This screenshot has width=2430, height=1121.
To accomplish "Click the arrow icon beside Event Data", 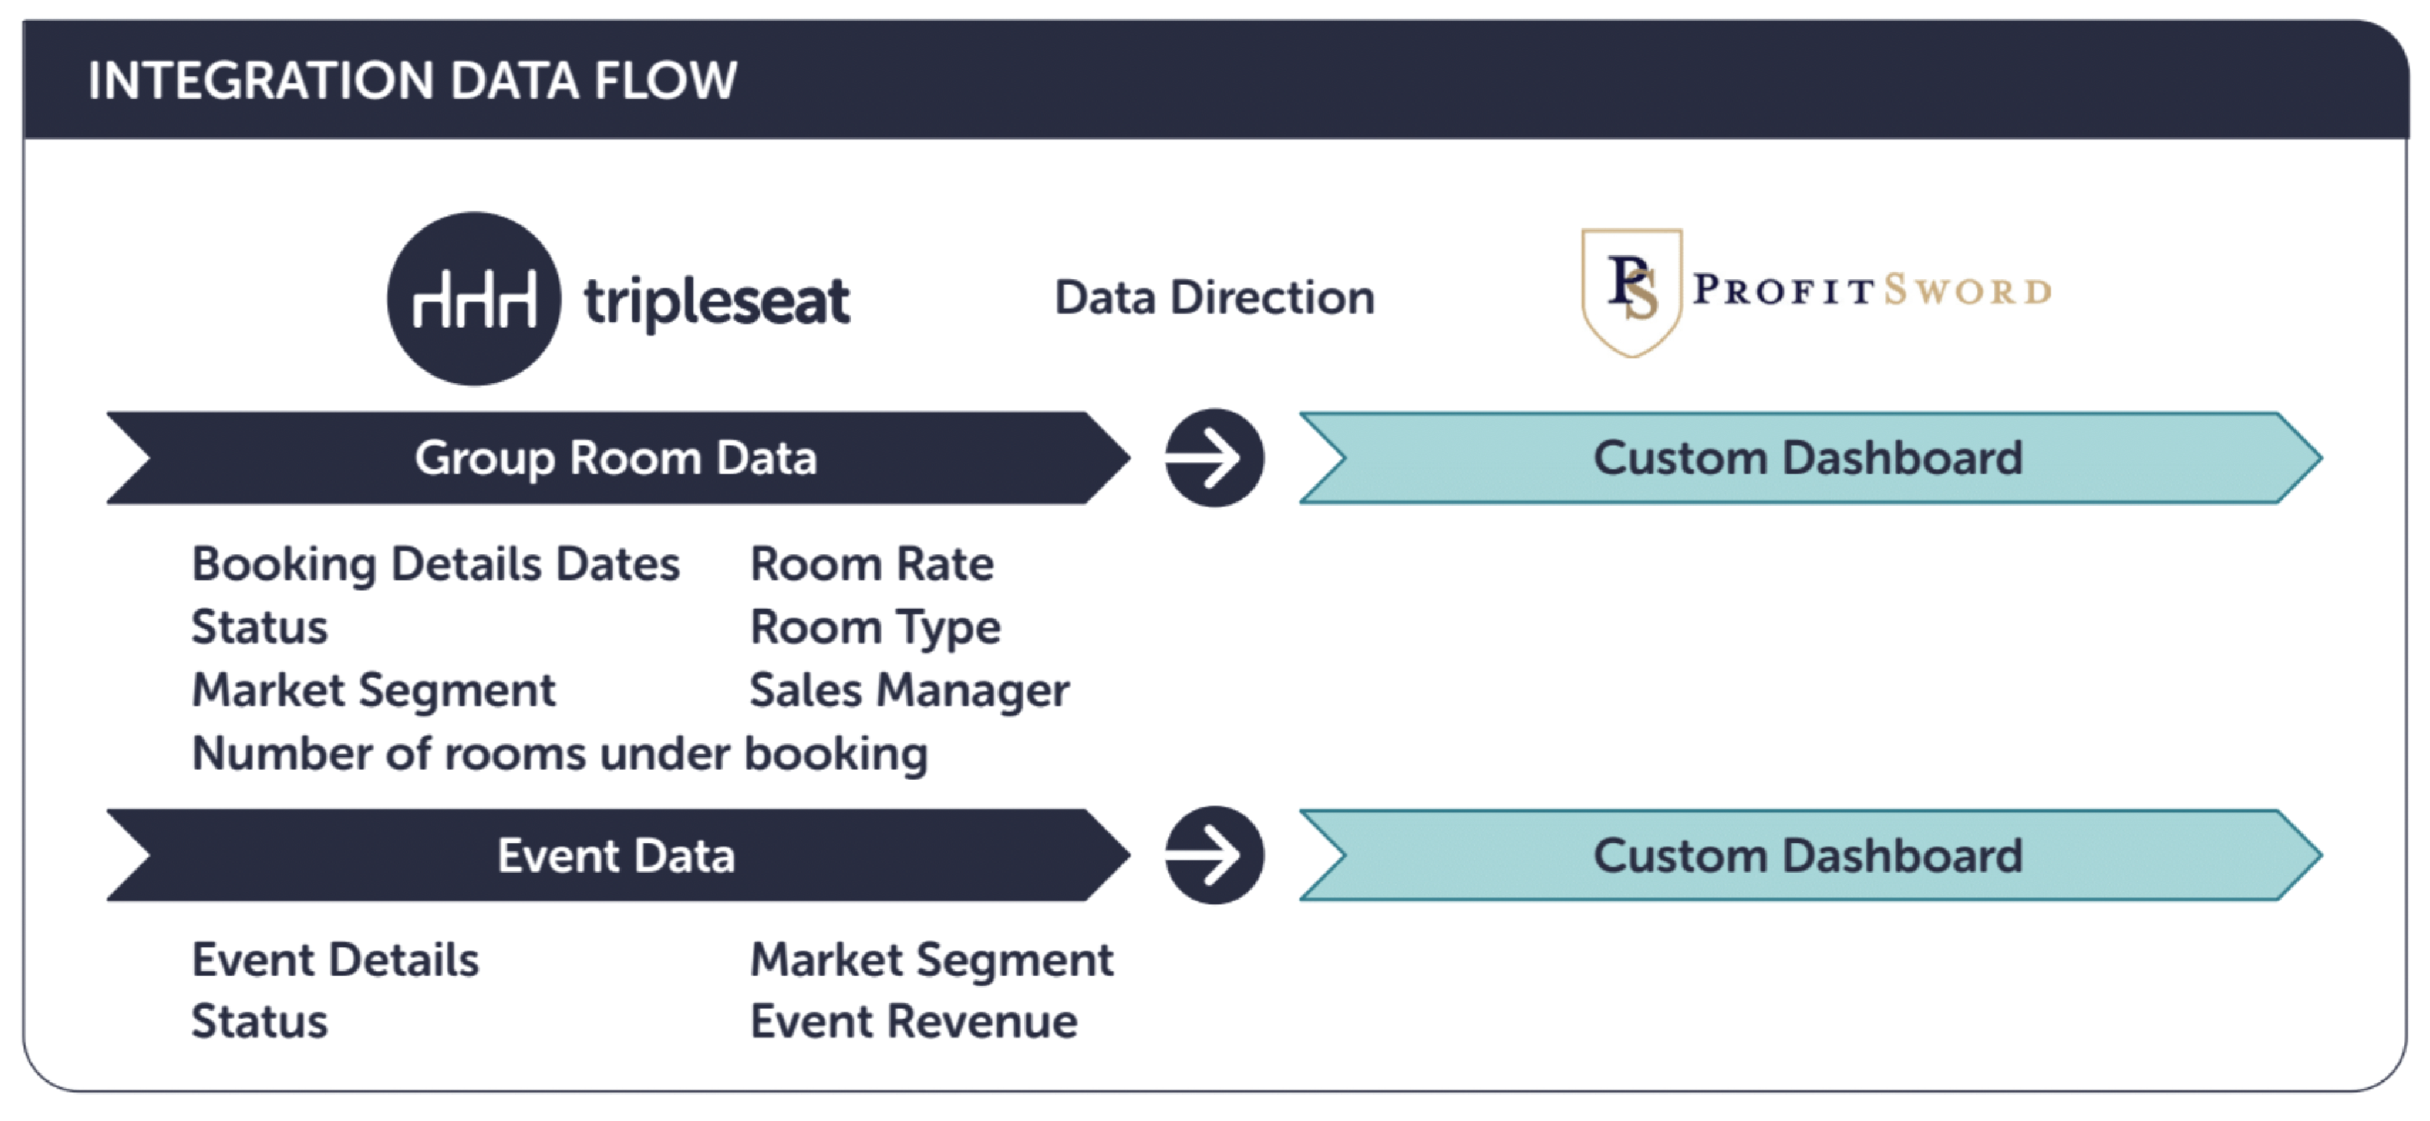I will pos(1215,855).
